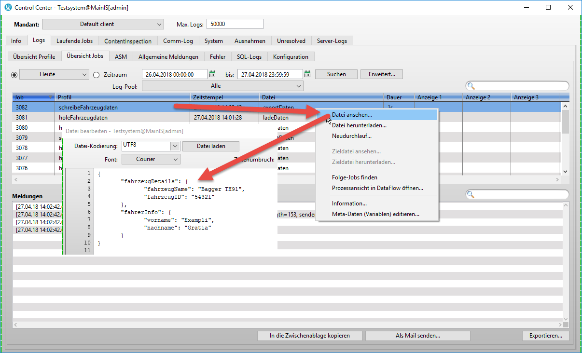Screen dimensions: 582x353
Task: Click the Max. Logs input field
Action: (235, 24)
